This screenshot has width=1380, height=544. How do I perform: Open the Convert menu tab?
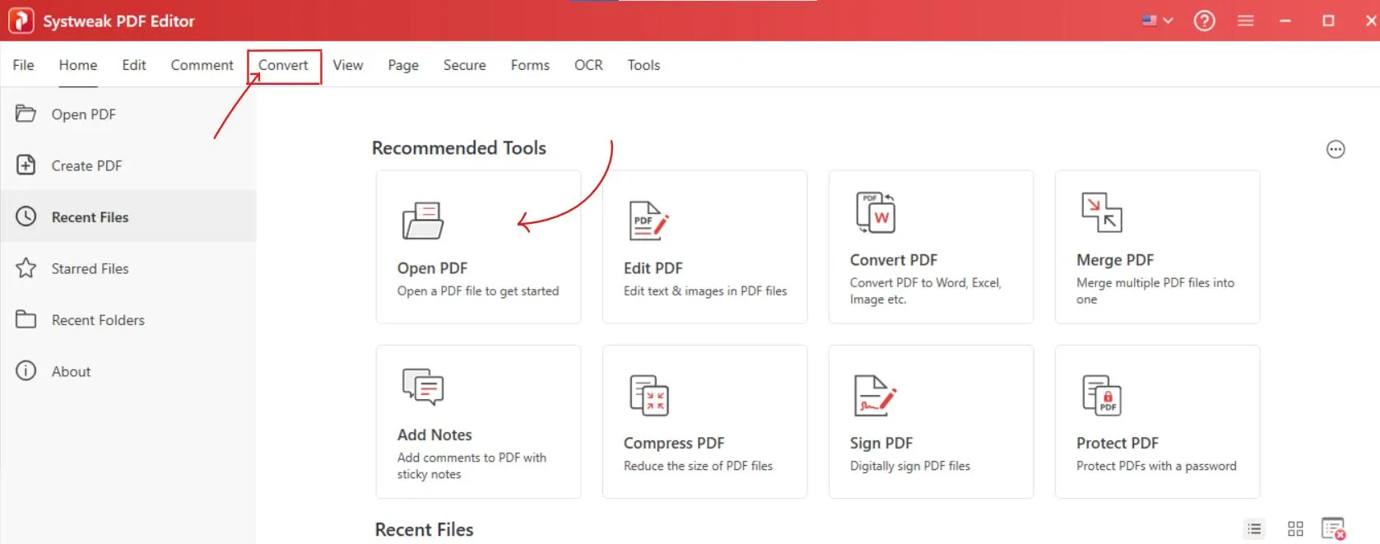coord(283,65)
